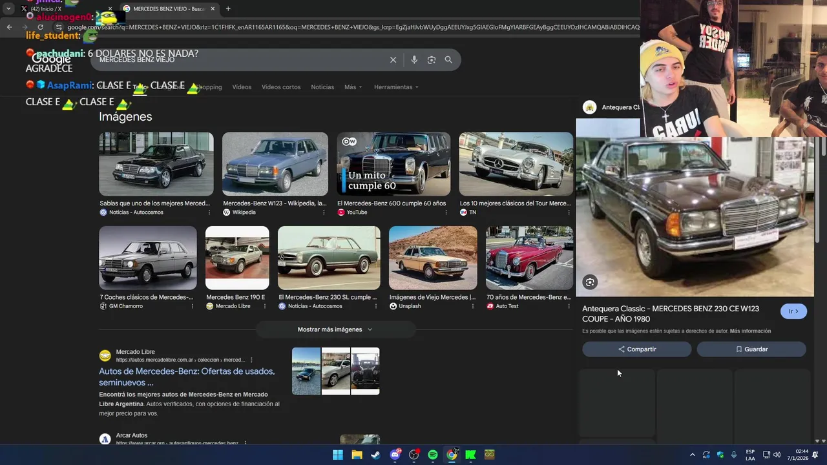This screenshot has width=827, height=465.
Task: Start voice search with the microphone icon
Action: 414,60
